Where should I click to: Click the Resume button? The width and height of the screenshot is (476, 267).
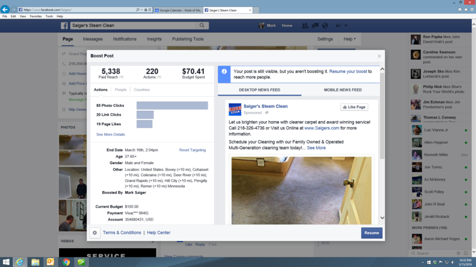tap(371, 233)
